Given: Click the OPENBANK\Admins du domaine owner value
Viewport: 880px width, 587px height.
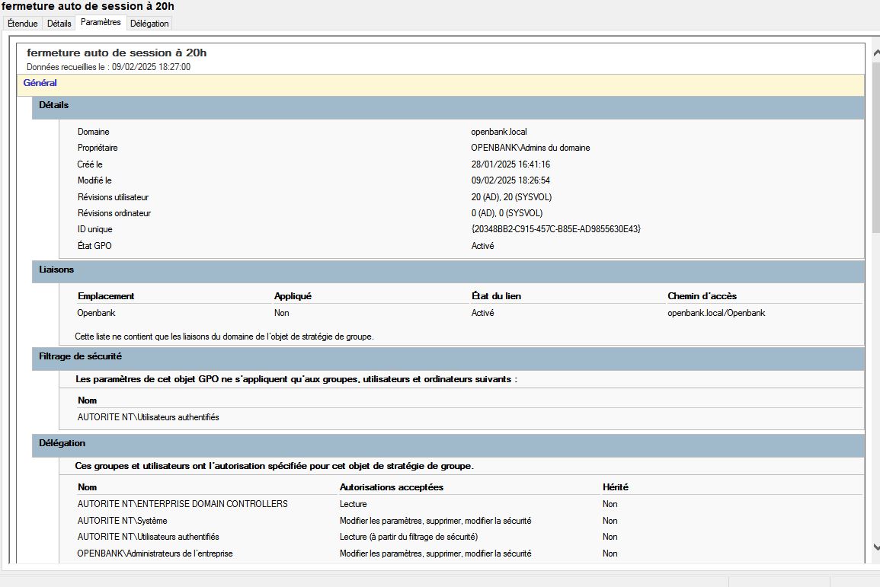Looking at the screenshot, I should (x=530, y=148).
